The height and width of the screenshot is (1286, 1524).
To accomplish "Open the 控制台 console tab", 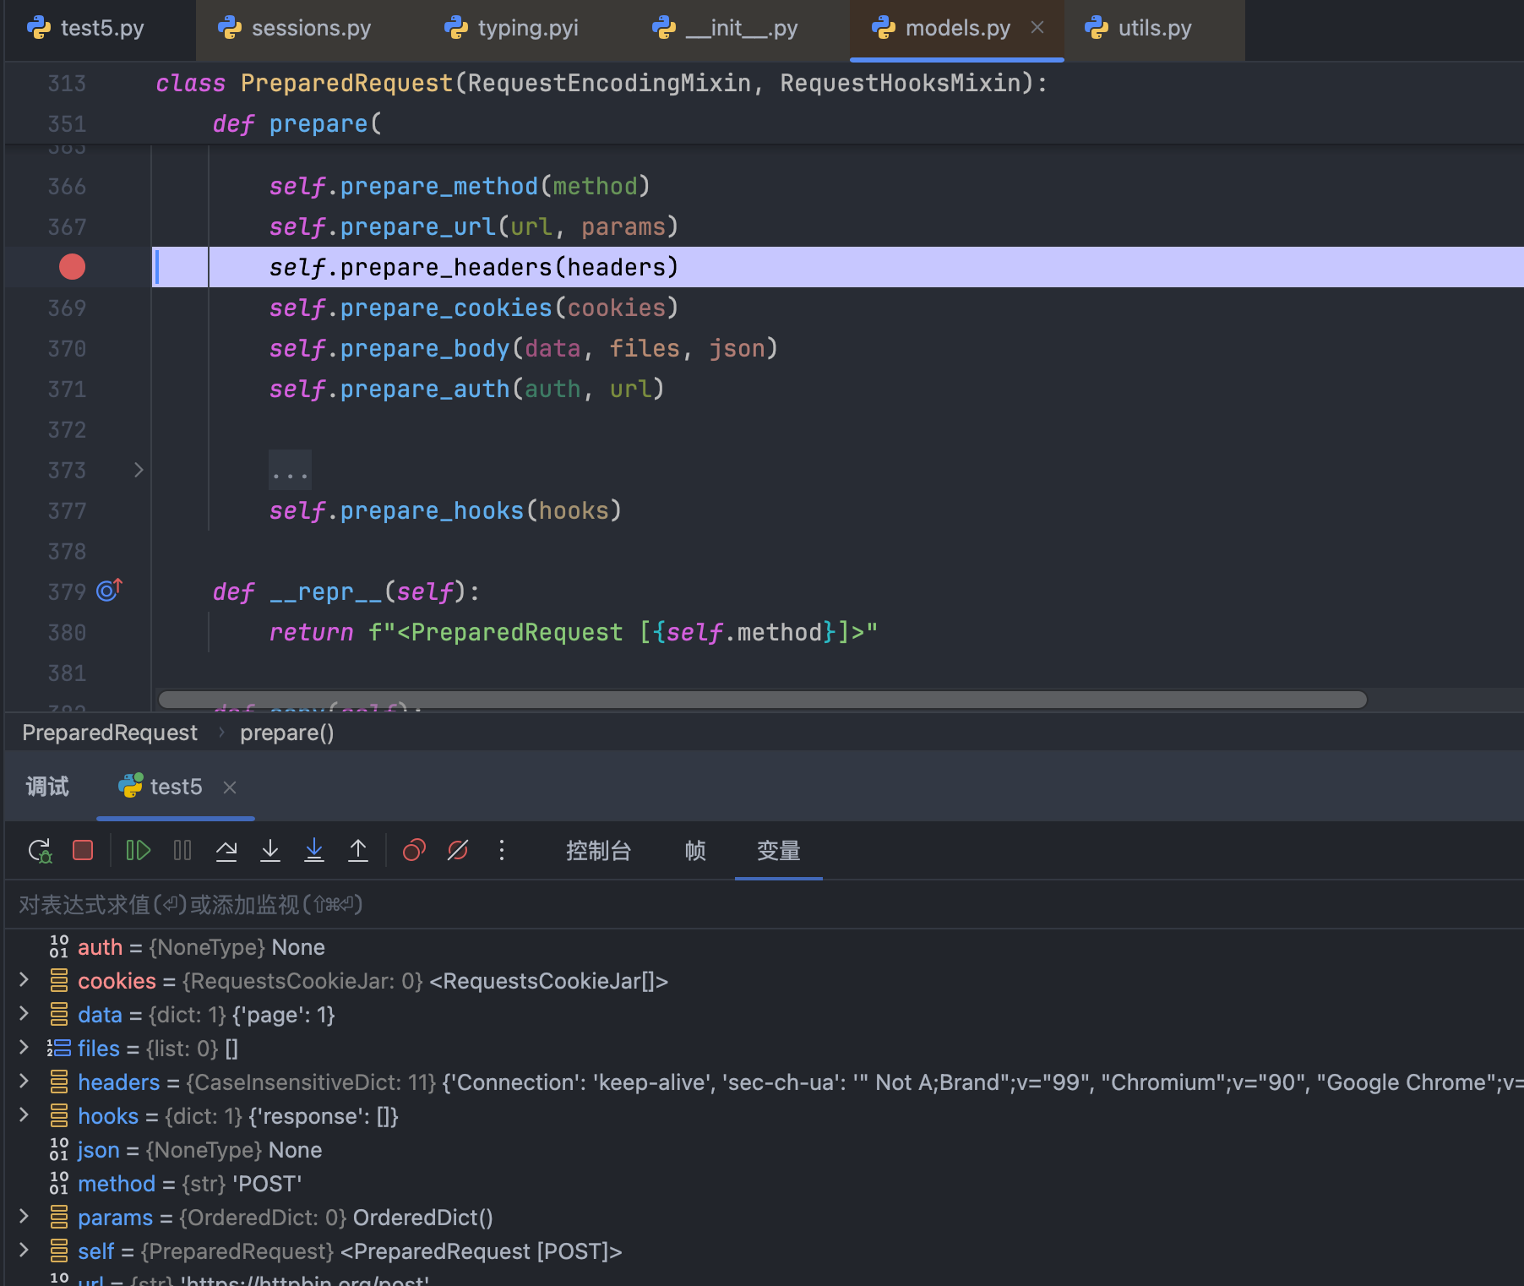I will tap(598, 851).
